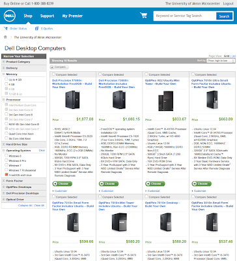The width and height of the screenshot is (237, 261).
Task: Check the Up to 4 GB memory filter
Action: pyautogui.click(x=7, y=80)
